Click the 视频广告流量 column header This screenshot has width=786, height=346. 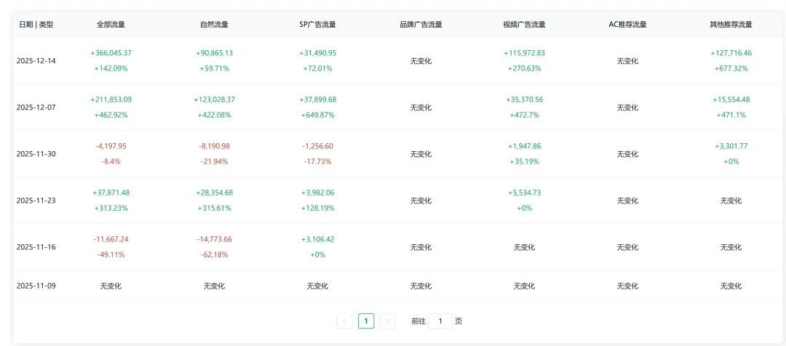(524, 25)
